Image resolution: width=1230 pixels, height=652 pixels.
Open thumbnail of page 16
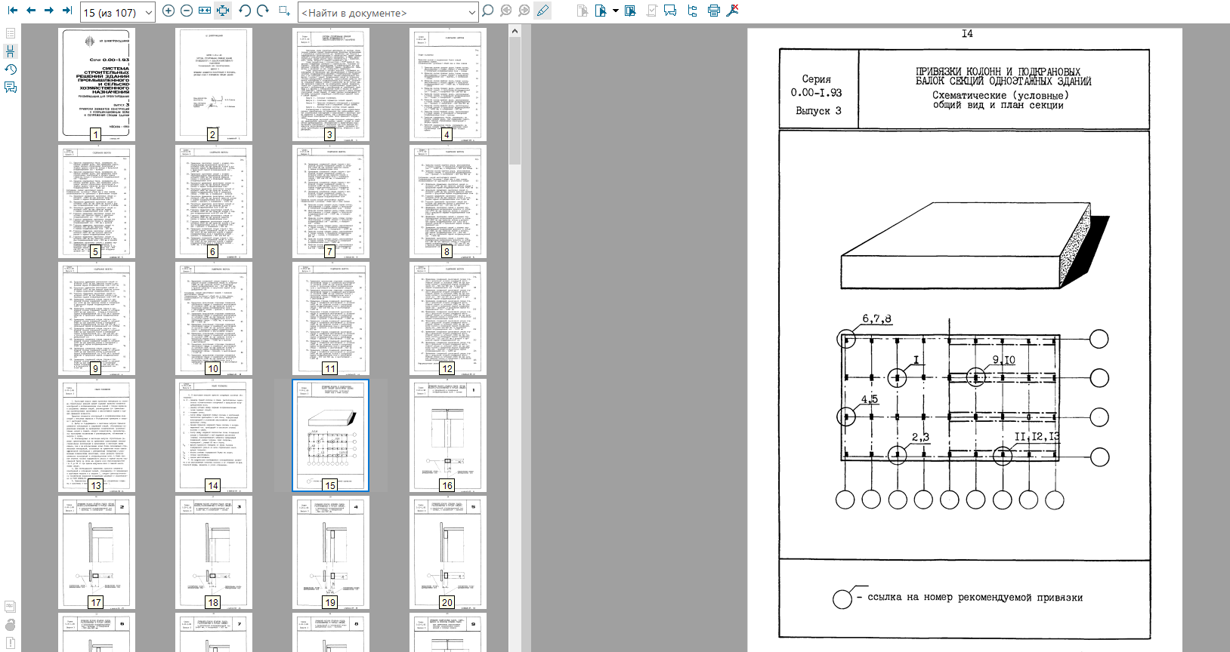448,435
